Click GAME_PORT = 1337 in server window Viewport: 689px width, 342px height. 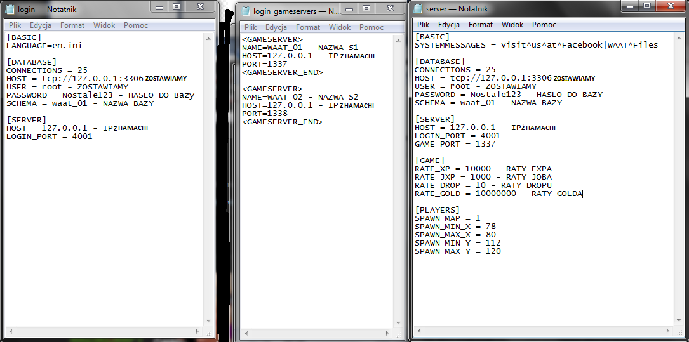pos(455,144)
